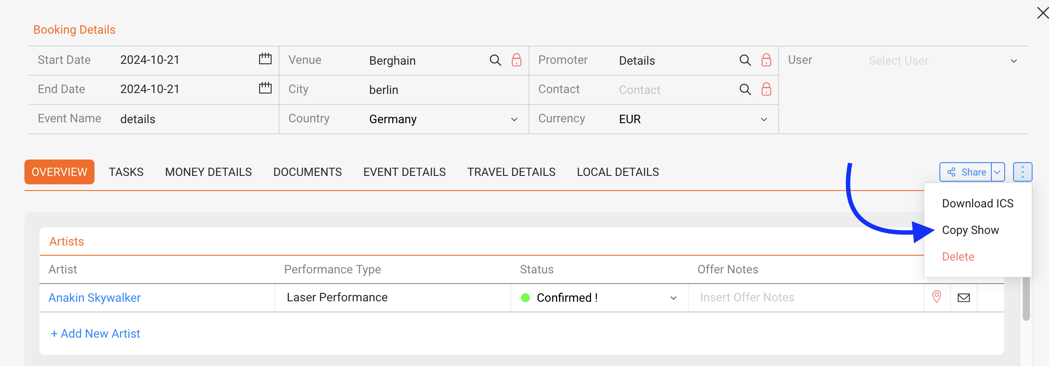Open the MONEY DETAILS tab
The image size is (1049, 366).
209,172
